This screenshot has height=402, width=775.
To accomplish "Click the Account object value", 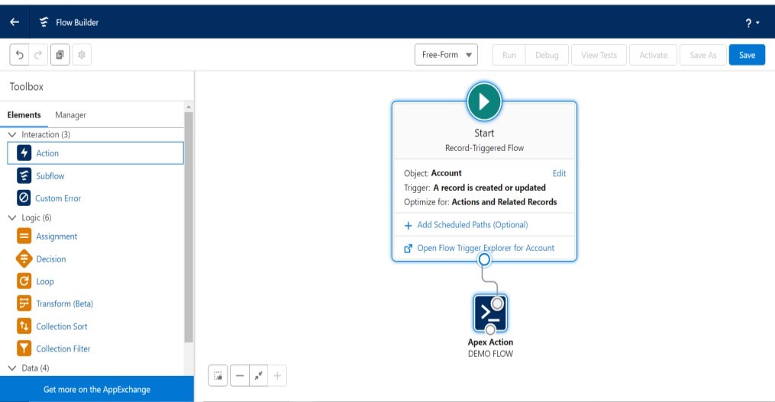I will [447, 173].
